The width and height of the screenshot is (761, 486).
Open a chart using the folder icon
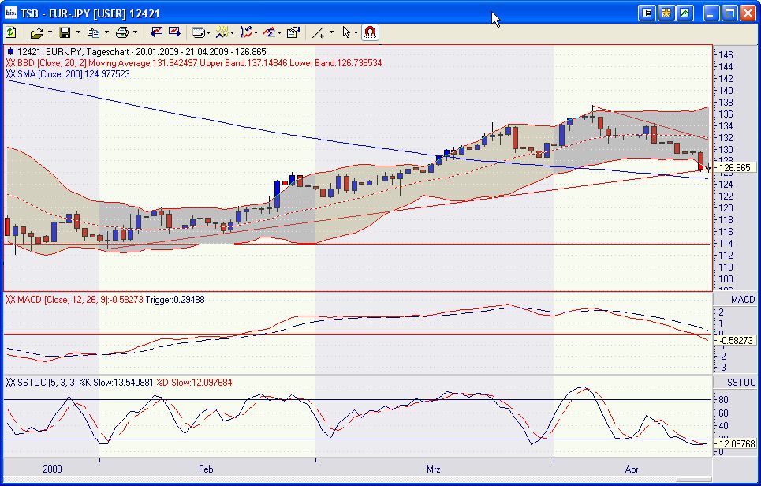(x=36, y=32)
